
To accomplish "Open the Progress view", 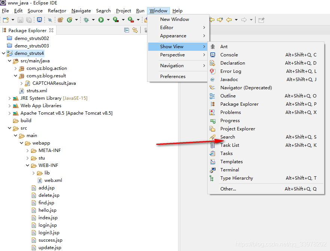I will pos(266,121).
